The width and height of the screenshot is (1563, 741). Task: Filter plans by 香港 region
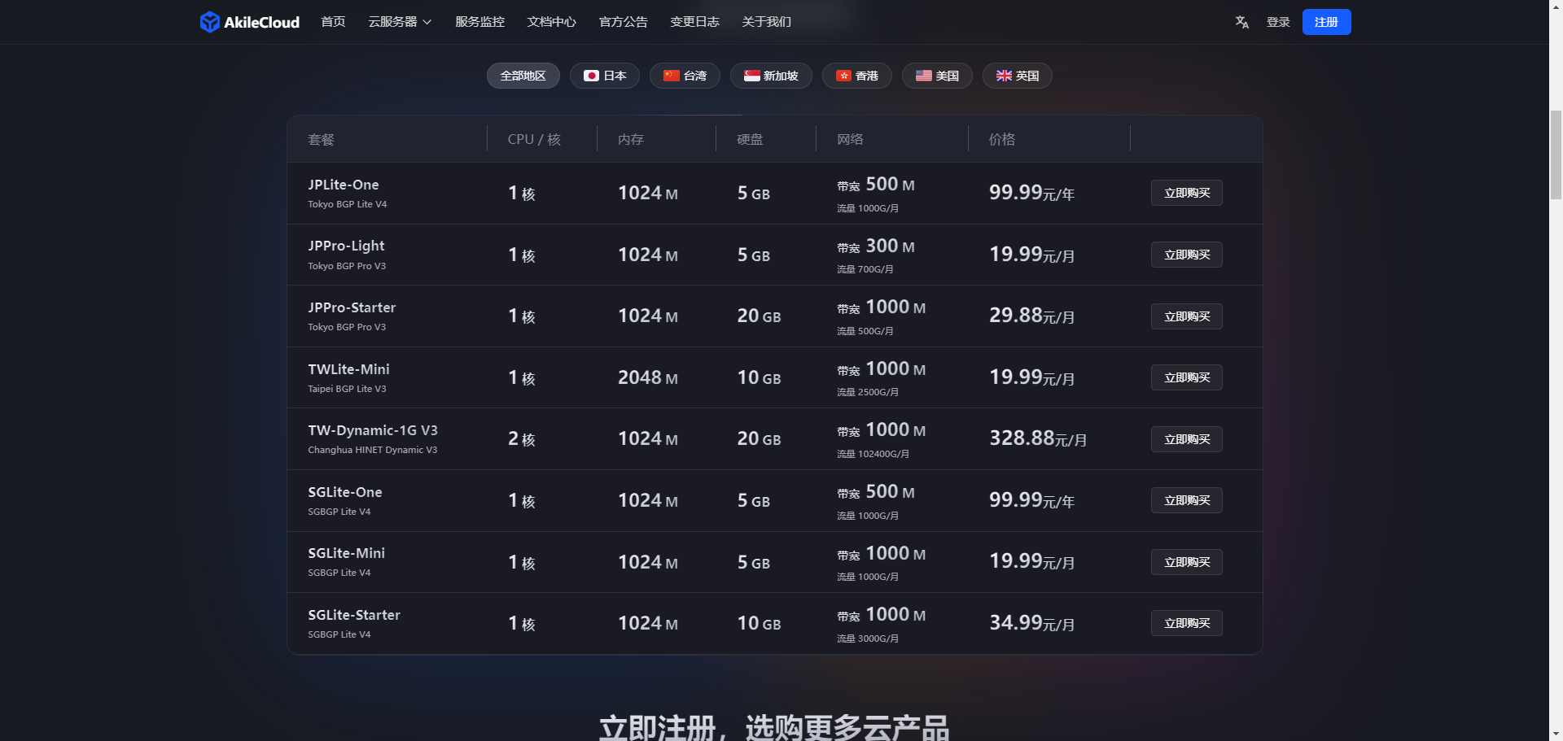click(x=856, y=76)
